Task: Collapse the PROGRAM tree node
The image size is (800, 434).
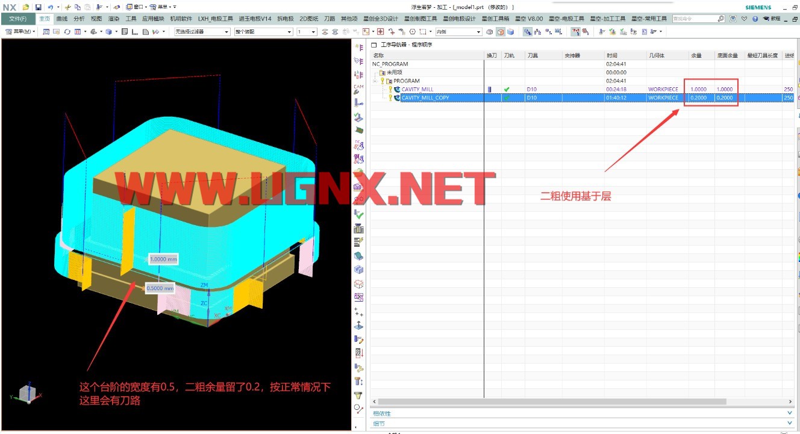Action: tap(375, 81)
